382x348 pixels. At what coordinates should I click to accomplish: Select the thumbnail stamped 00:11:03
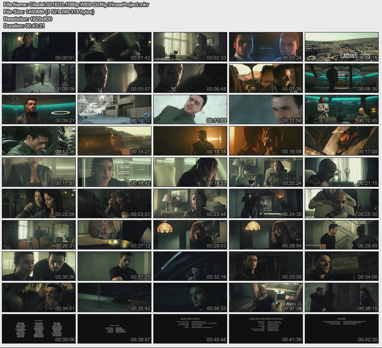coord(190,110)
